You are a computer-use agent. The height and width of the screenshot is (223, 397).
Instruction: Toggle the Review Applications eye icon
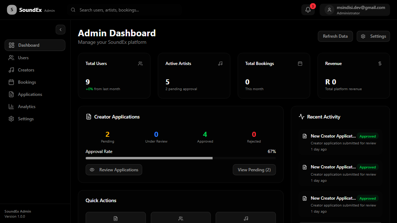(x=91, y=169)
